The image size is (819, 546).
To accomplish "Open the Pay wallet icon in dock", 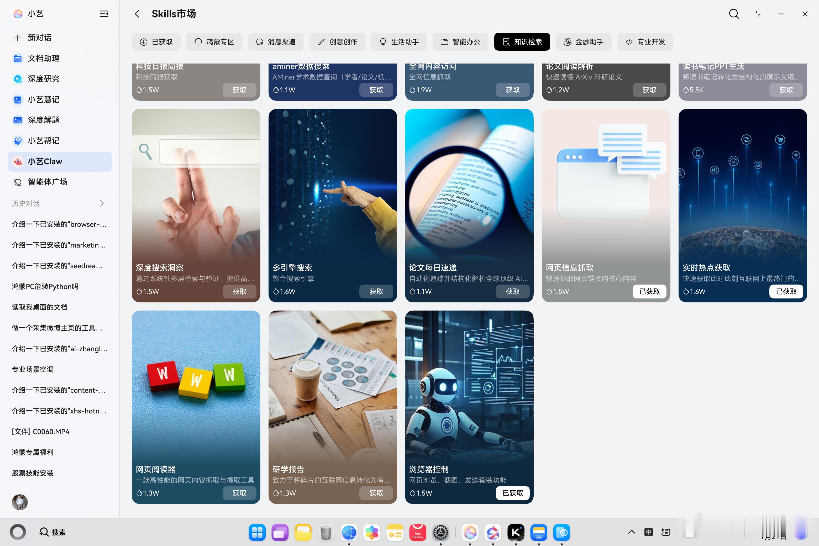I will tap(539, 532).
